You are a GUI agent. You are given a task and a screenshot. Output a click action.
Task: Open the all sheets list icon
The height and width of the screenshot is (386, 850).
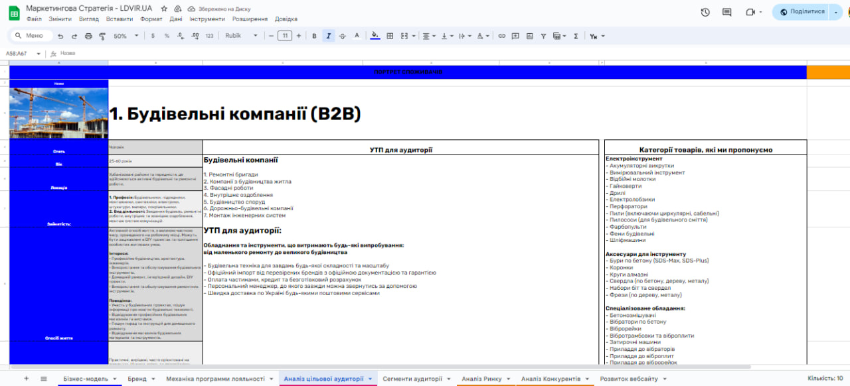coord(44,379)
